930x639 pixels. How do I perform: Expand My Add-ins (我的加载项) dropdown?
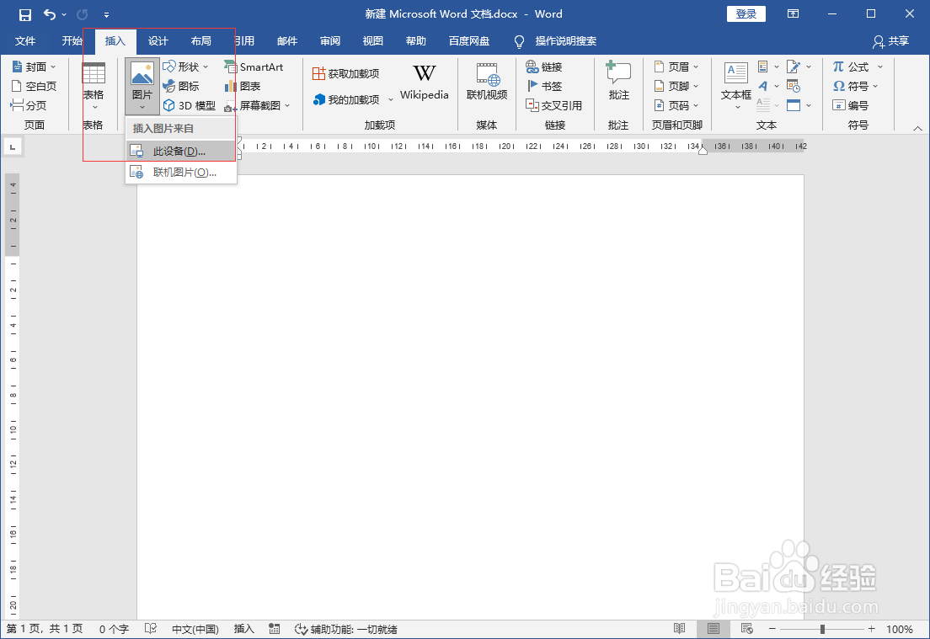pos(390,99)
